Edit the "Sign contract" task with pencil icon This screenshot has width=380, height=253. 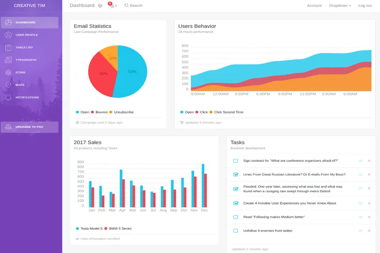click(360, 161)
